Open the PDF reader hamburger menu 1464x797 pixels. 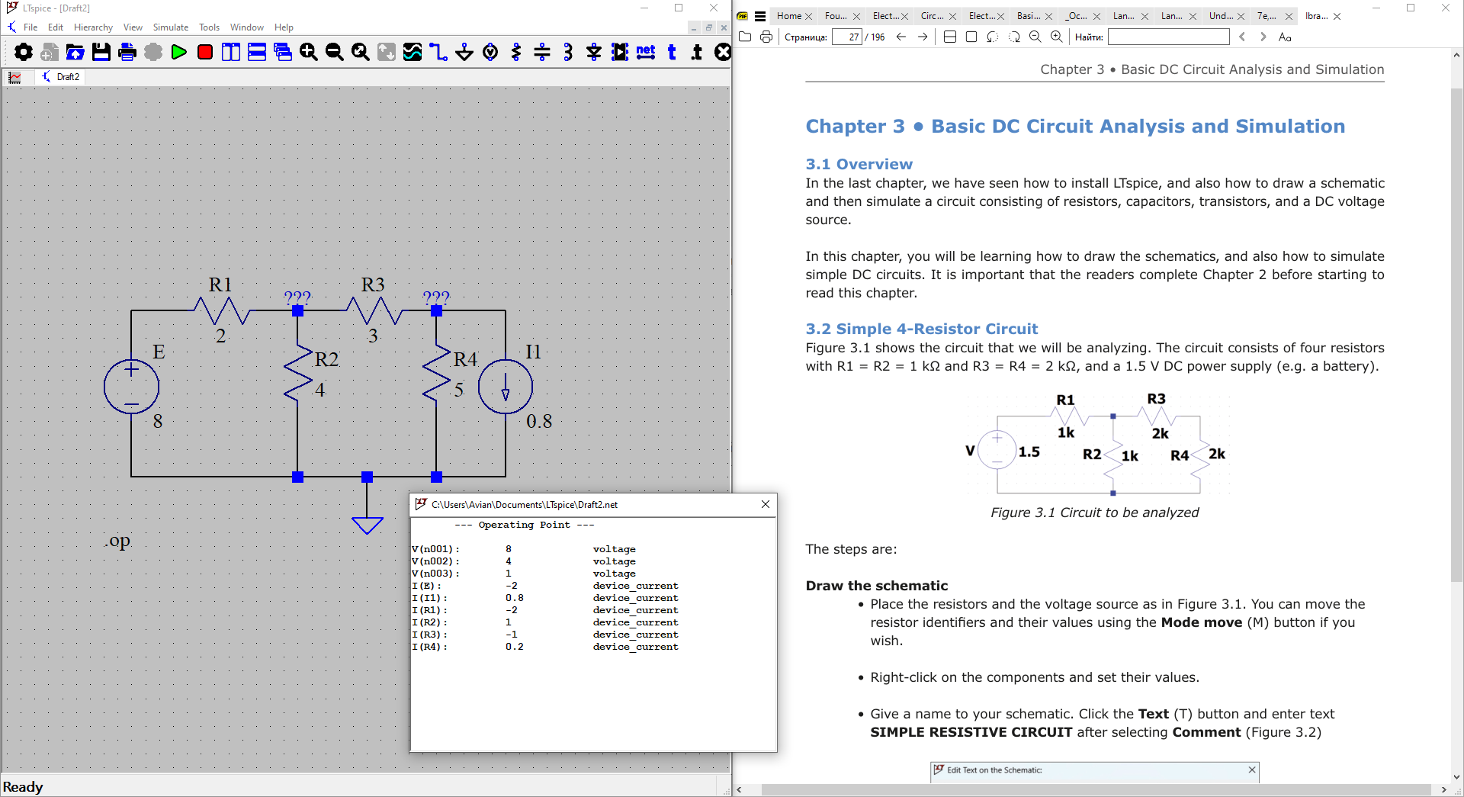coord(760,16)
